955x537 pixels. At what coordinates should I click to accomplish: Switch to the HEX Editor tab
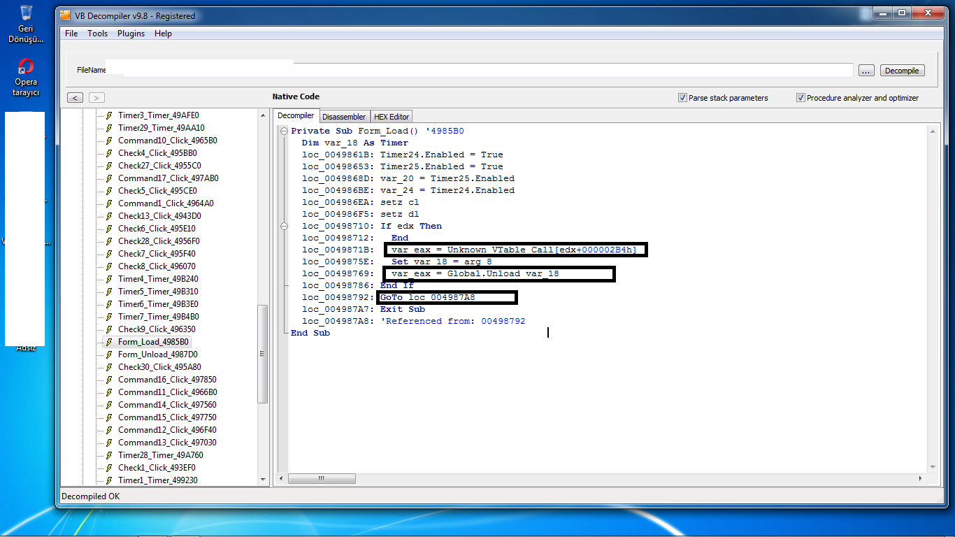[392, 117]
